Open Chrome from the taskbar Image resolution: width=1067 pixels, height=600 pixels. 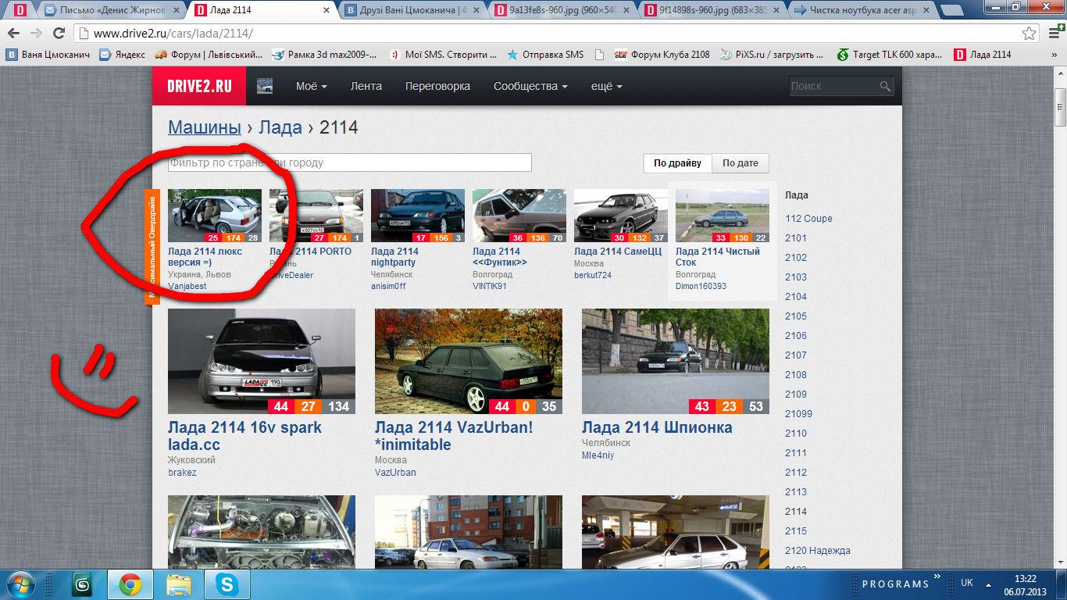pos(130,584)
